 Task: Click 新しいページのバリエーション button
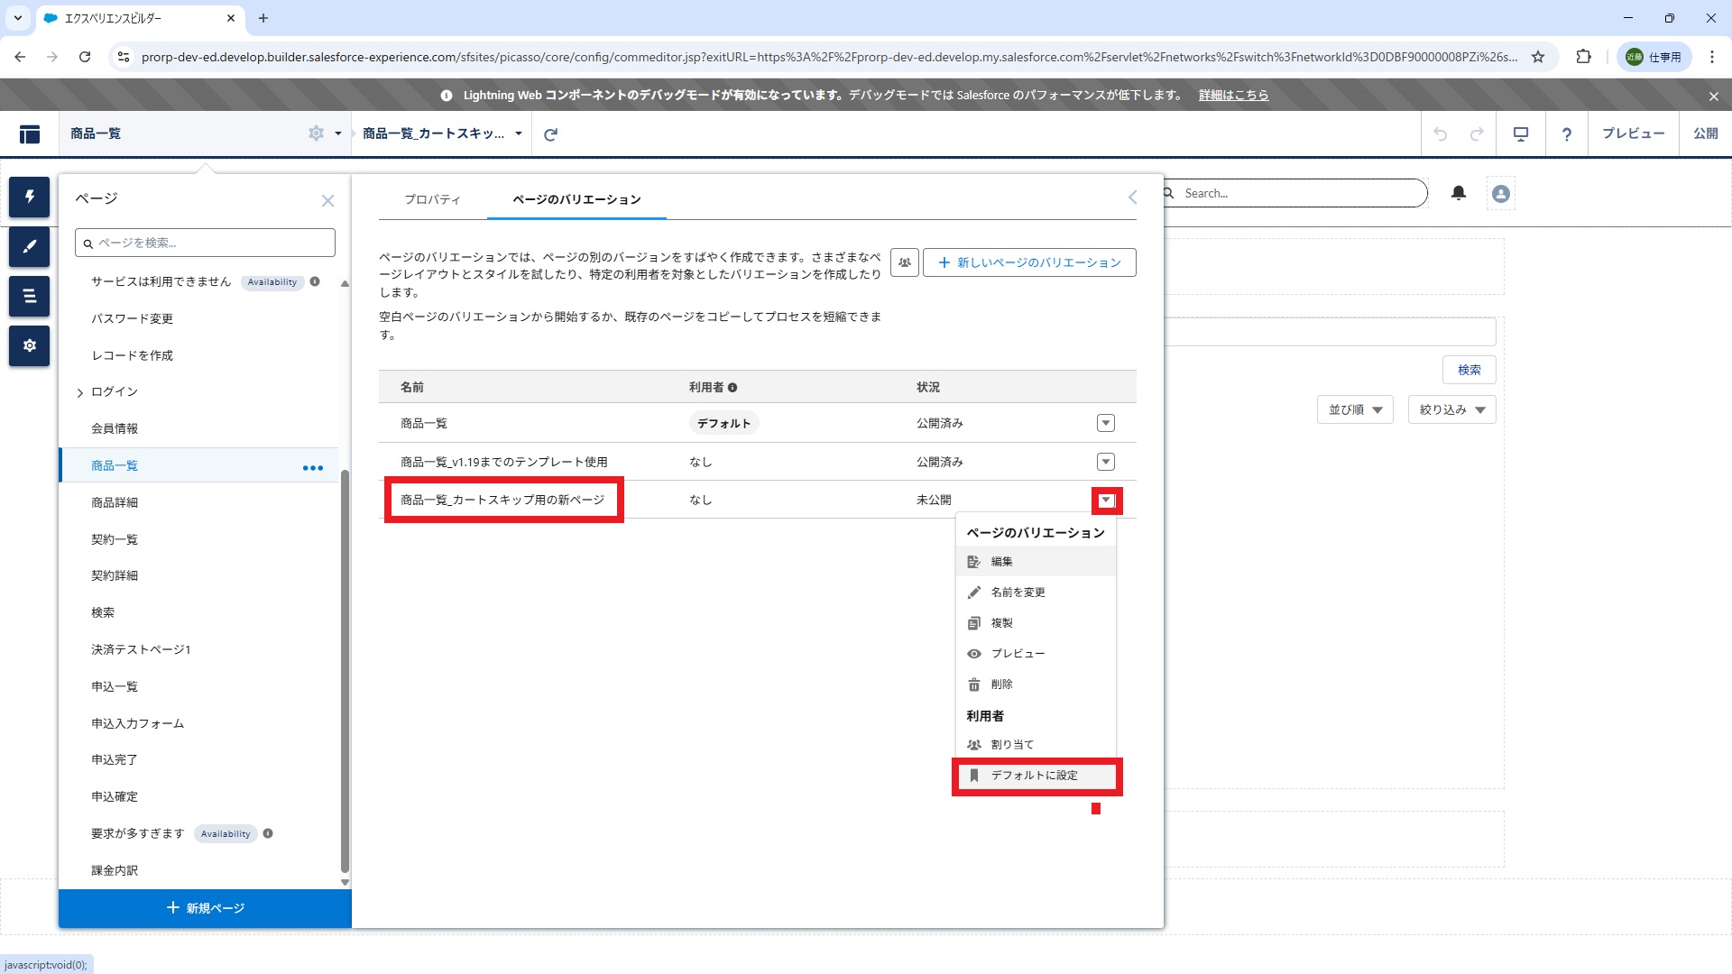point(1029,262)
